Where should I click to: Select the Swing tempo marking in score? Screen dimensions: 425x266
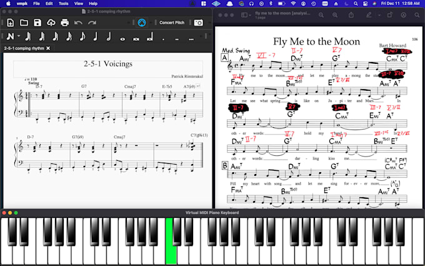pyautogui.click(x=33, y=83)
